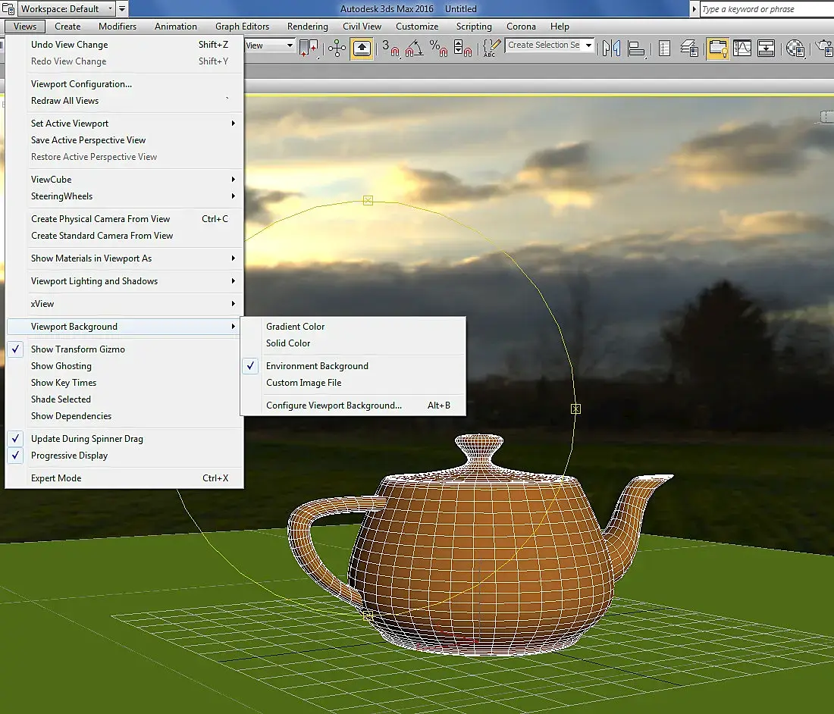Uncheck Show Transform Gizmo
Viewport: 834px width, 714px height.
click(78, 349)
